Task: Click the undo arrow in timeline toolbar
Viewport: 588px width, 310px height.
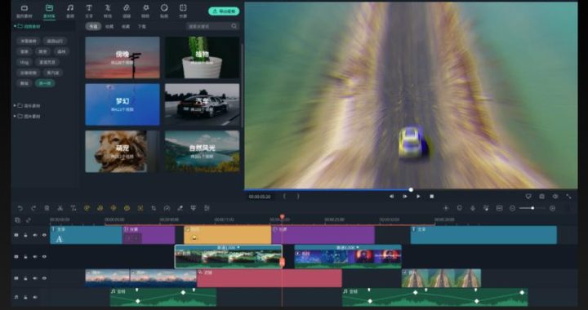Action: click(20, 208)
